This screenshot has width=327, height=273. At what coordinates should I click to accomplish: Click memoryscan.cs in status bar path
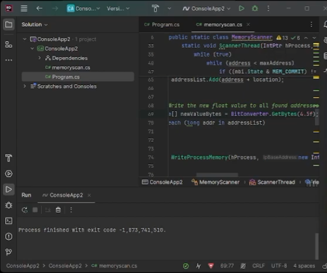[114, 266]
